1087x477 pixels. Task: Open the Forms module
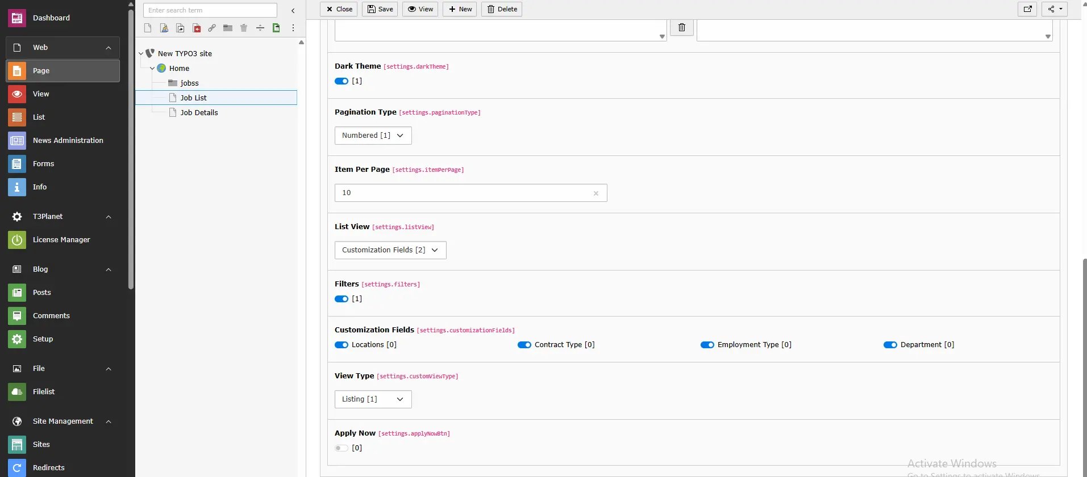coord(63,164)
